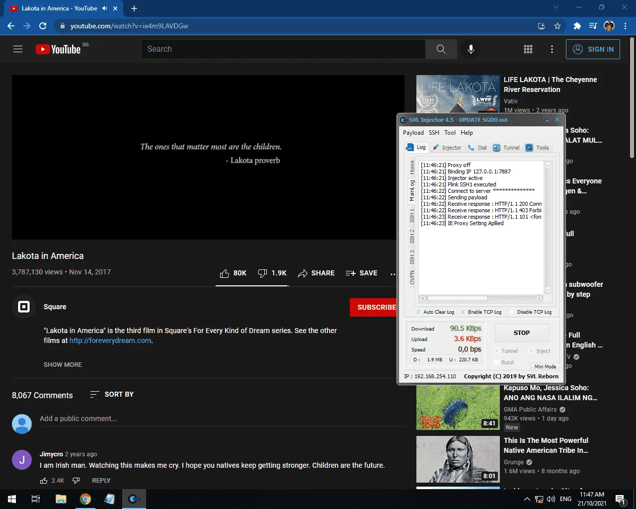Reply to Jimycro's comment
636x509 pixels.
coord(101,481)
